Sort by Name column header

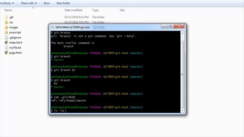coord(8,10)
